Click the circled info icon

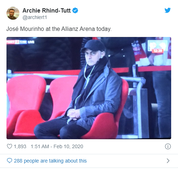pyautogui.click(x=168, y=146)
